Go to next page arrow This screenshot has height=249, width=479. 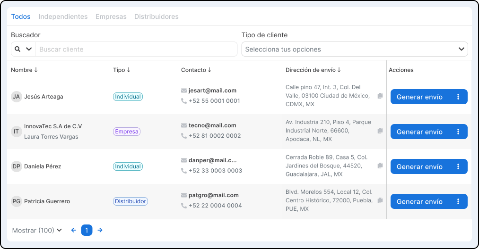click(100, 230)
